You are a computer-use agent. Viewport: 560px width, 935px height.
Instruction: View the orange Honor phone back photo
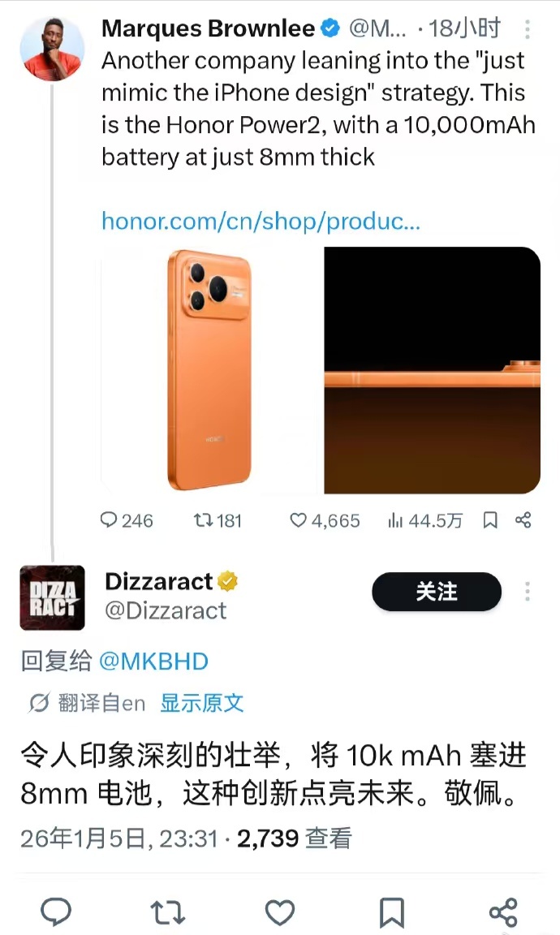pyautogui.click(x=211, y=370)
